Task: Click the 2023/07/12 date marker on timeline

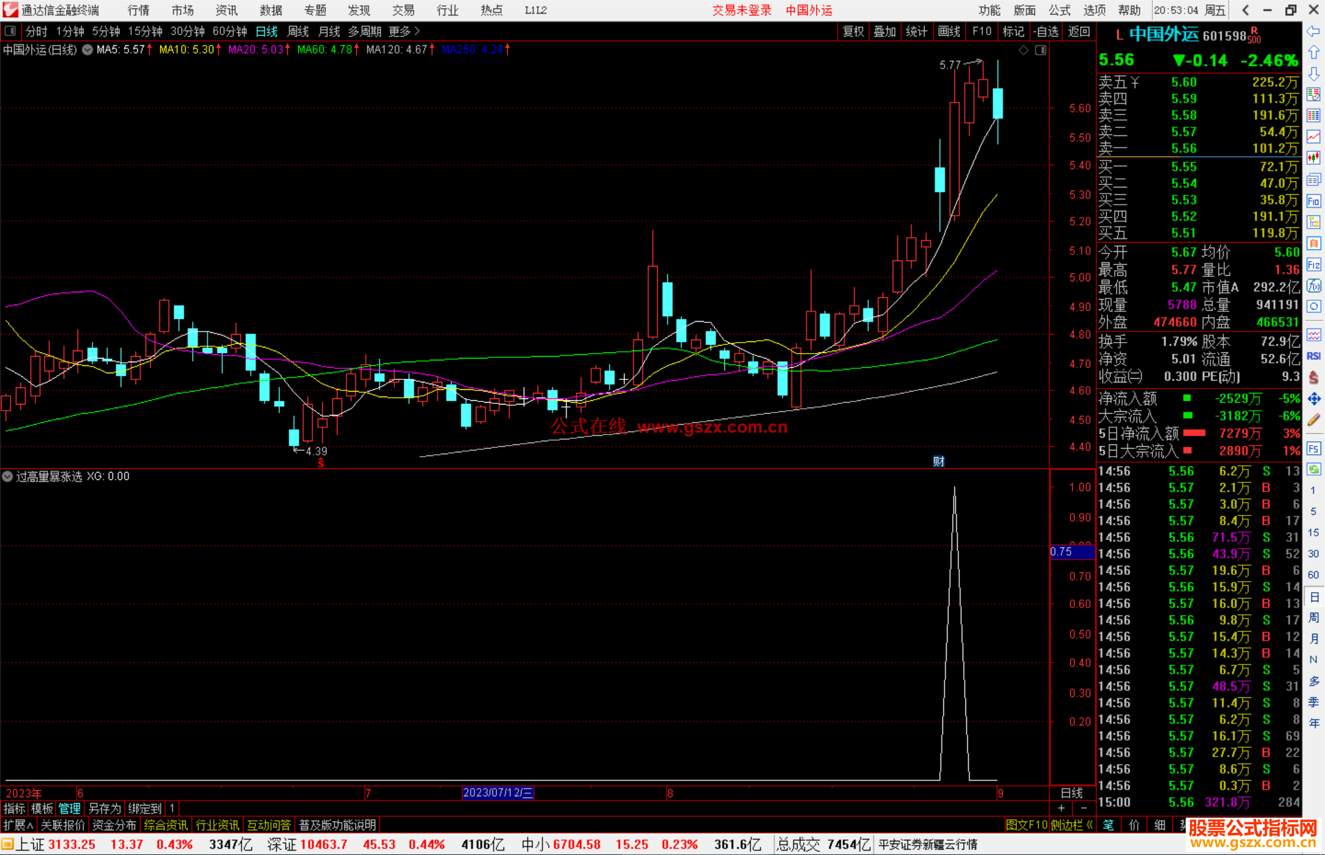Action: [x=497, y=792]
